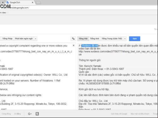Screen dimensions: 158x118
Task: Switch to the Google Dịch tab
Action: [x=20, y=2]
